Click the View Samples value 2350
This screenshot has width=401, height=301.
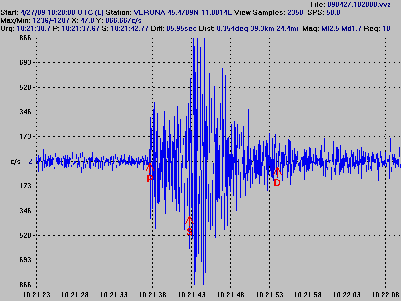[295, 12]
